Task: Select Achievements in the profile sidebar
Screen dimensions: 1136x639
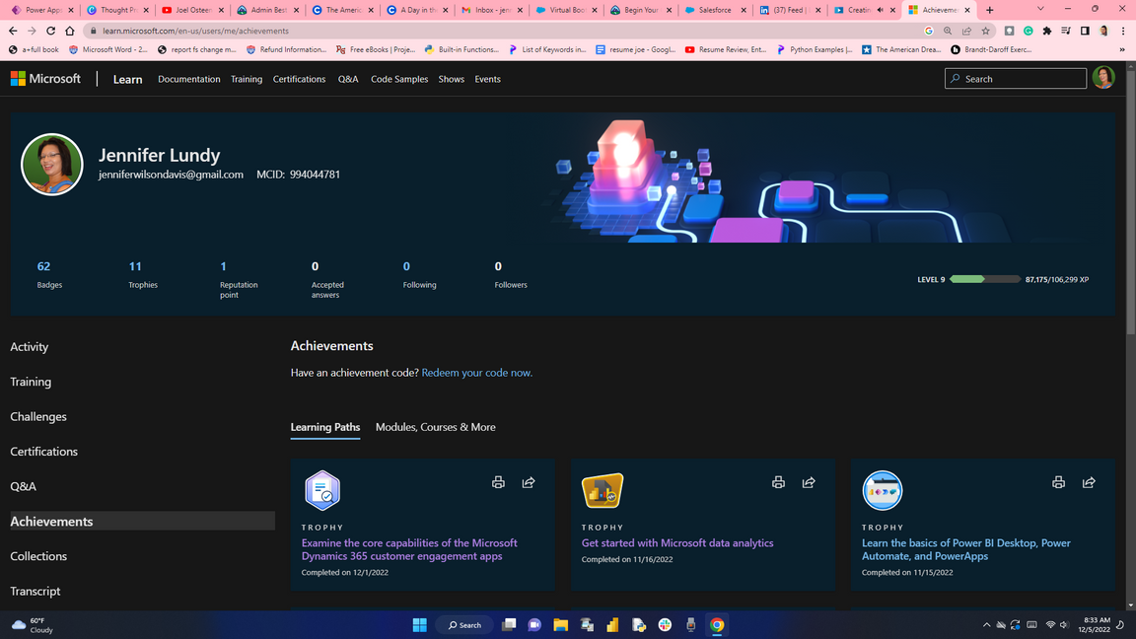Action: [x=142, y=521]
